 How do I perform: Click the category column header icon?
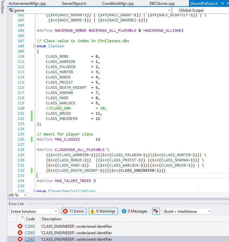coord(22,217)
